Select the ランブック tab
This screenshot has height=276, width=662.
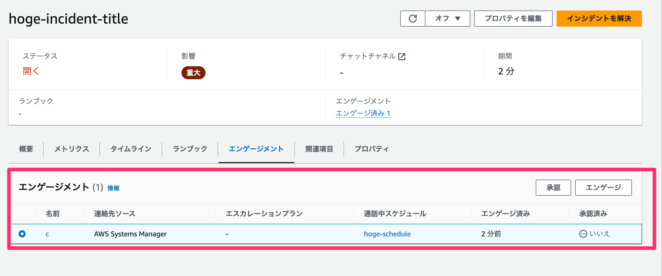pos(190,149)
